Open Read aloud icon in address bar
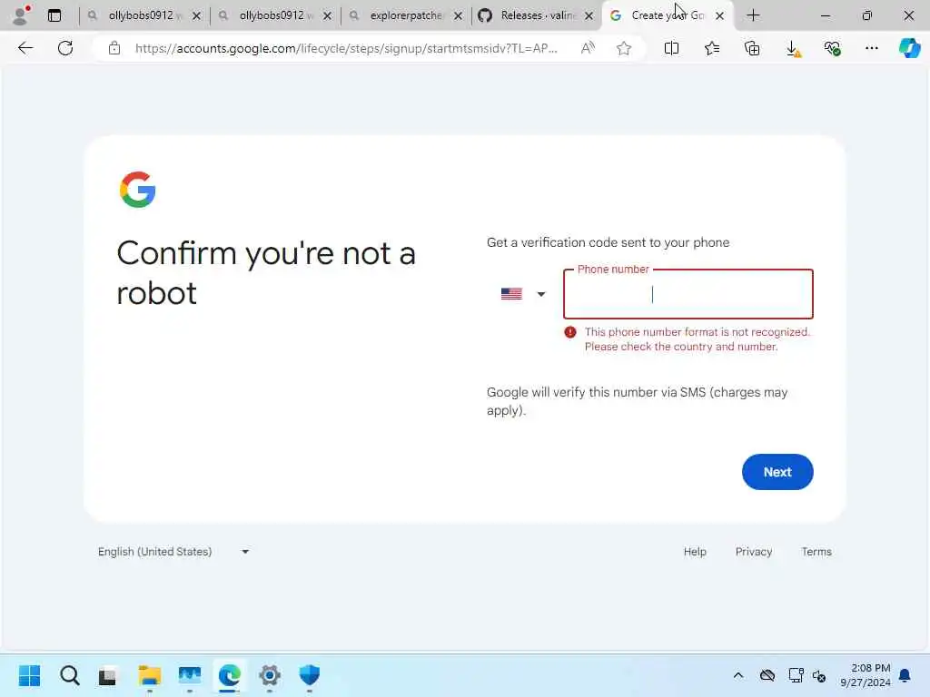 click(x=588, y=48)
